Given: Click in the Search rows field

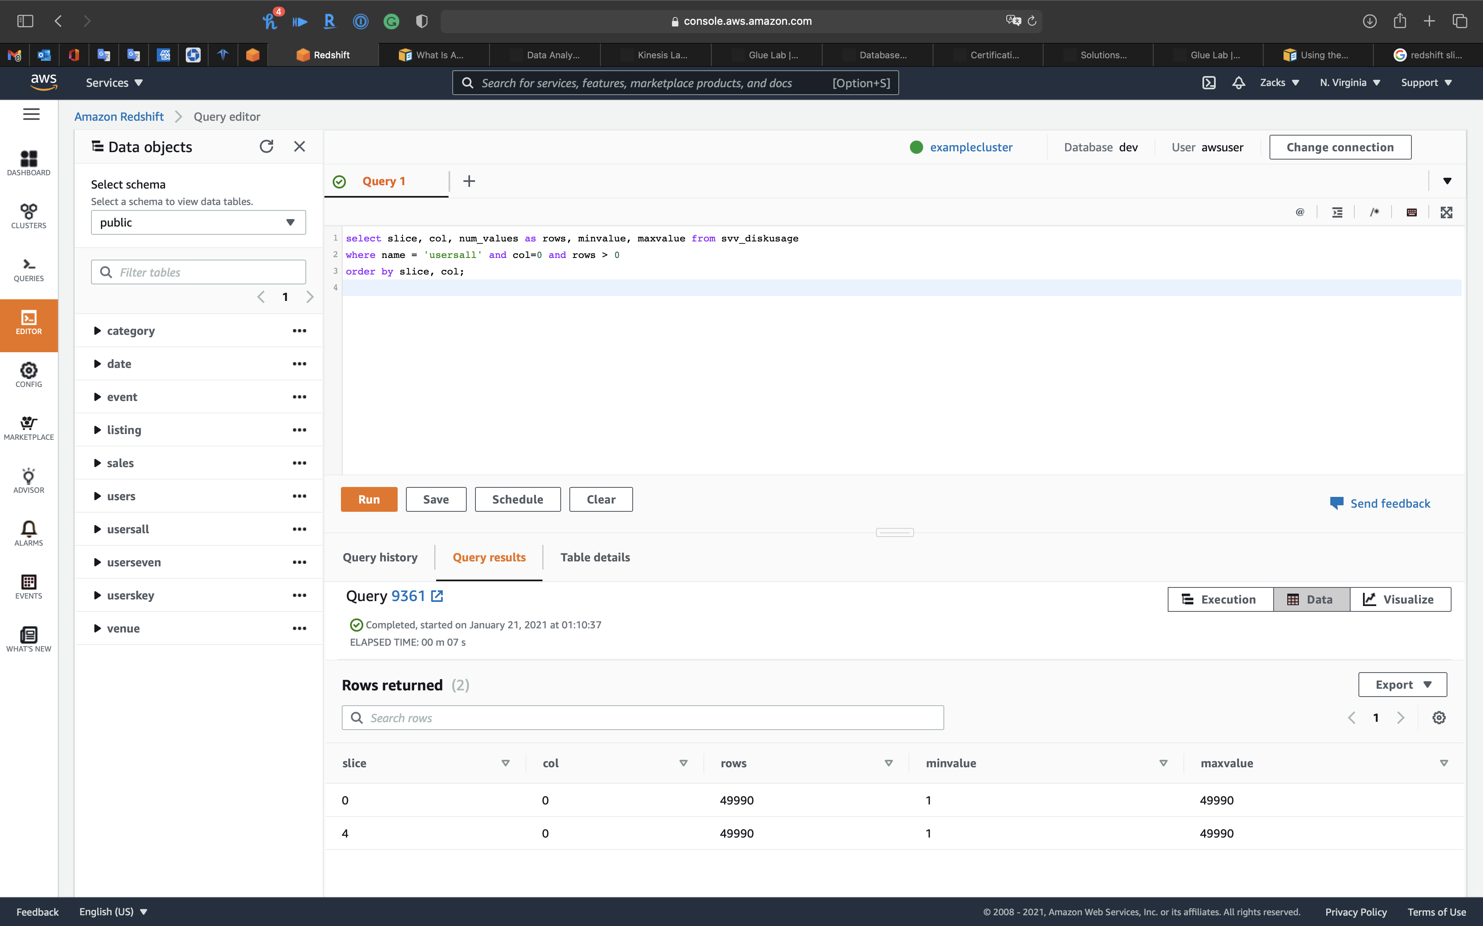Looking at the screenshot, I should click(x=642, y=718).
